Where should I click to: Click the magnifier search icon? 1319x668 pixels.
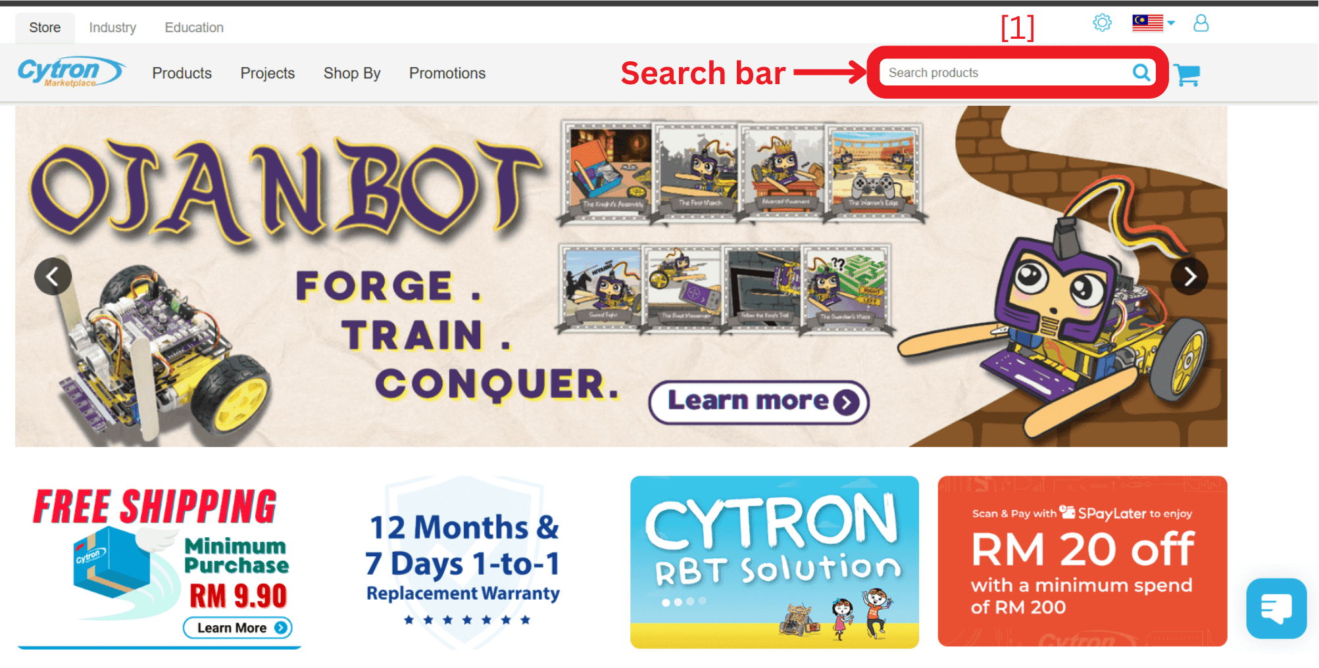point(1141,72)
